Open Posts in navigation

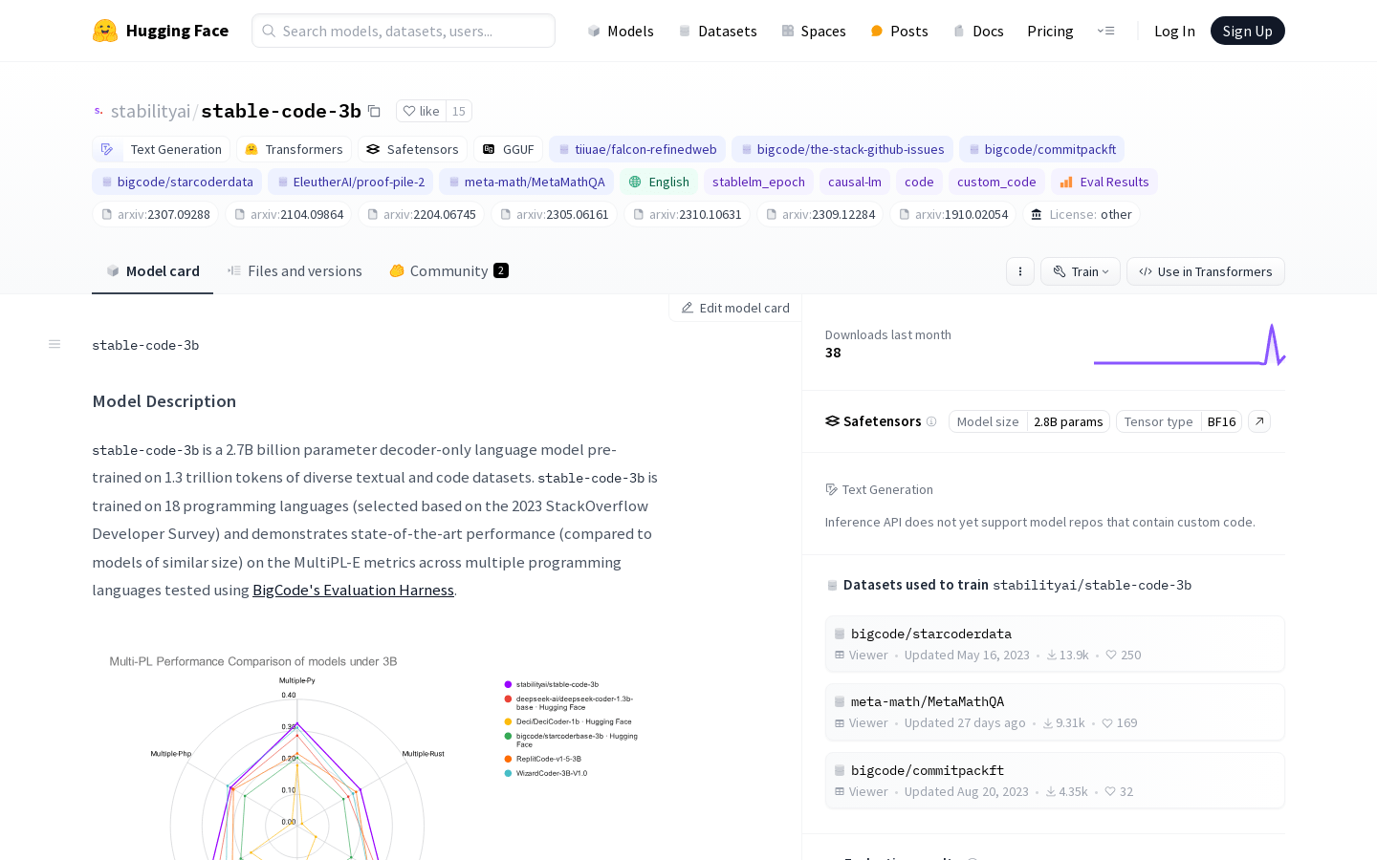click(899, 31)
